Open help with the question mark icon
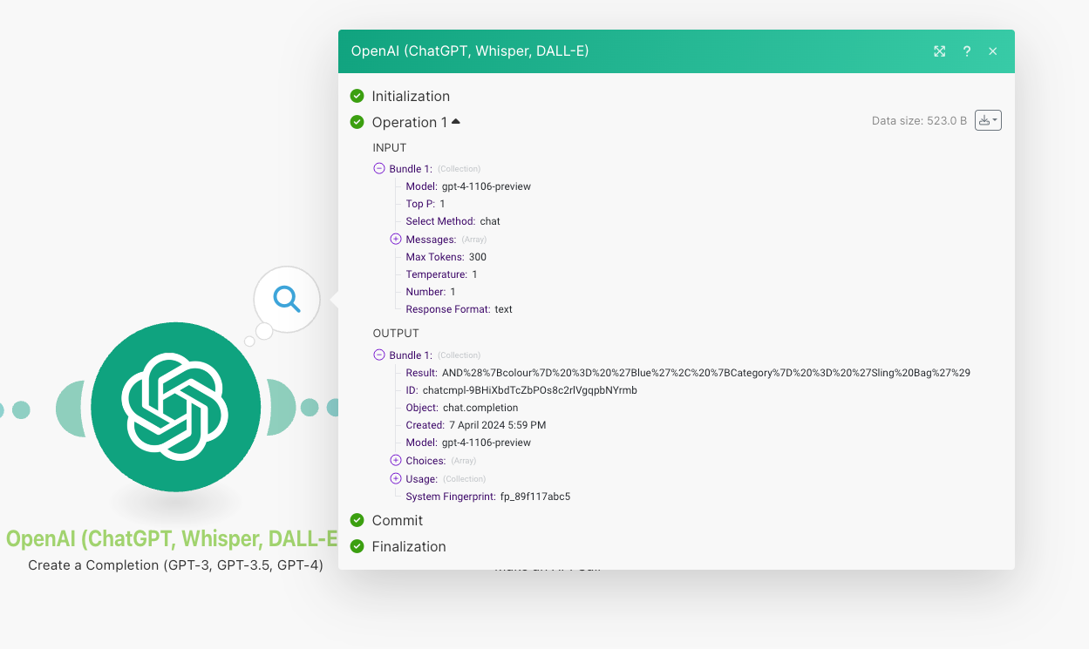The width and height of the screenshot is (1089, 649). point(966,51)
